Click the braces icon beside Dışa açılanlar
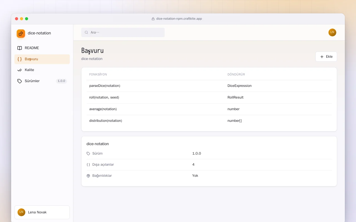Image resolution: width=356 pixels, height=222 pixels. pos(88,165)
